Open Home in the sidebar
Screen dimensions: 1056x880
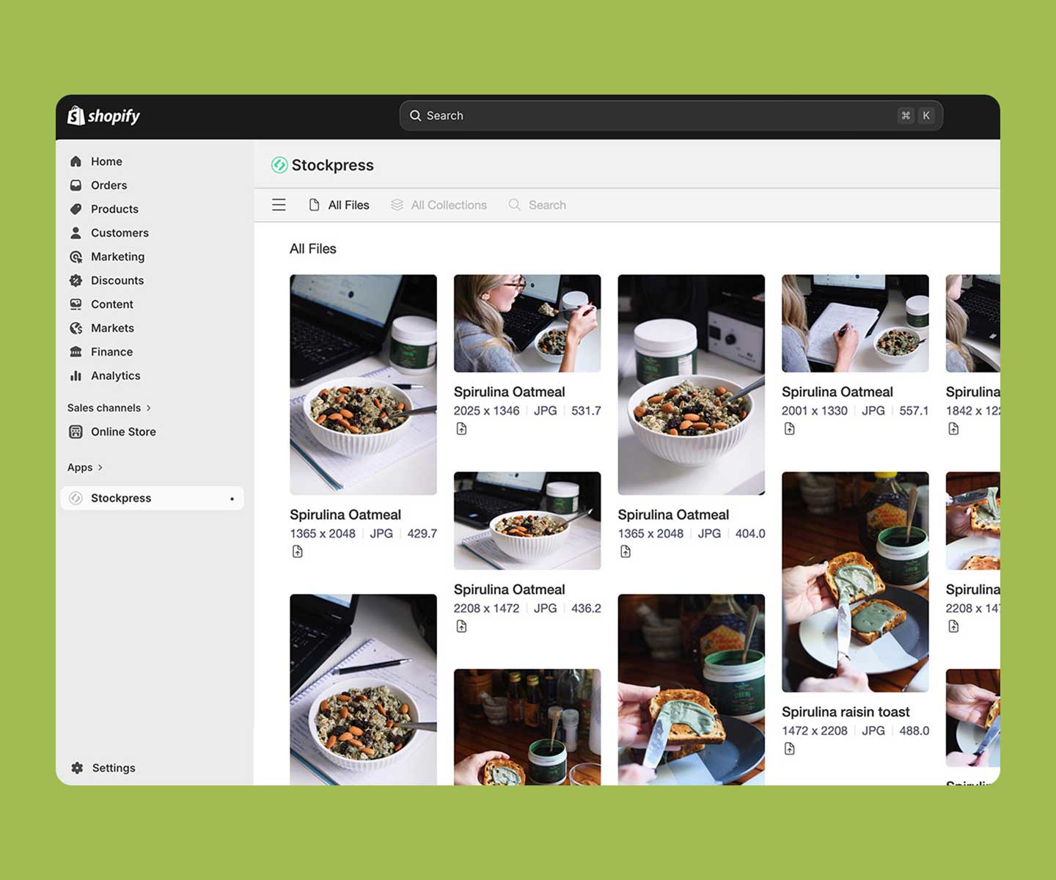(106, 161)
